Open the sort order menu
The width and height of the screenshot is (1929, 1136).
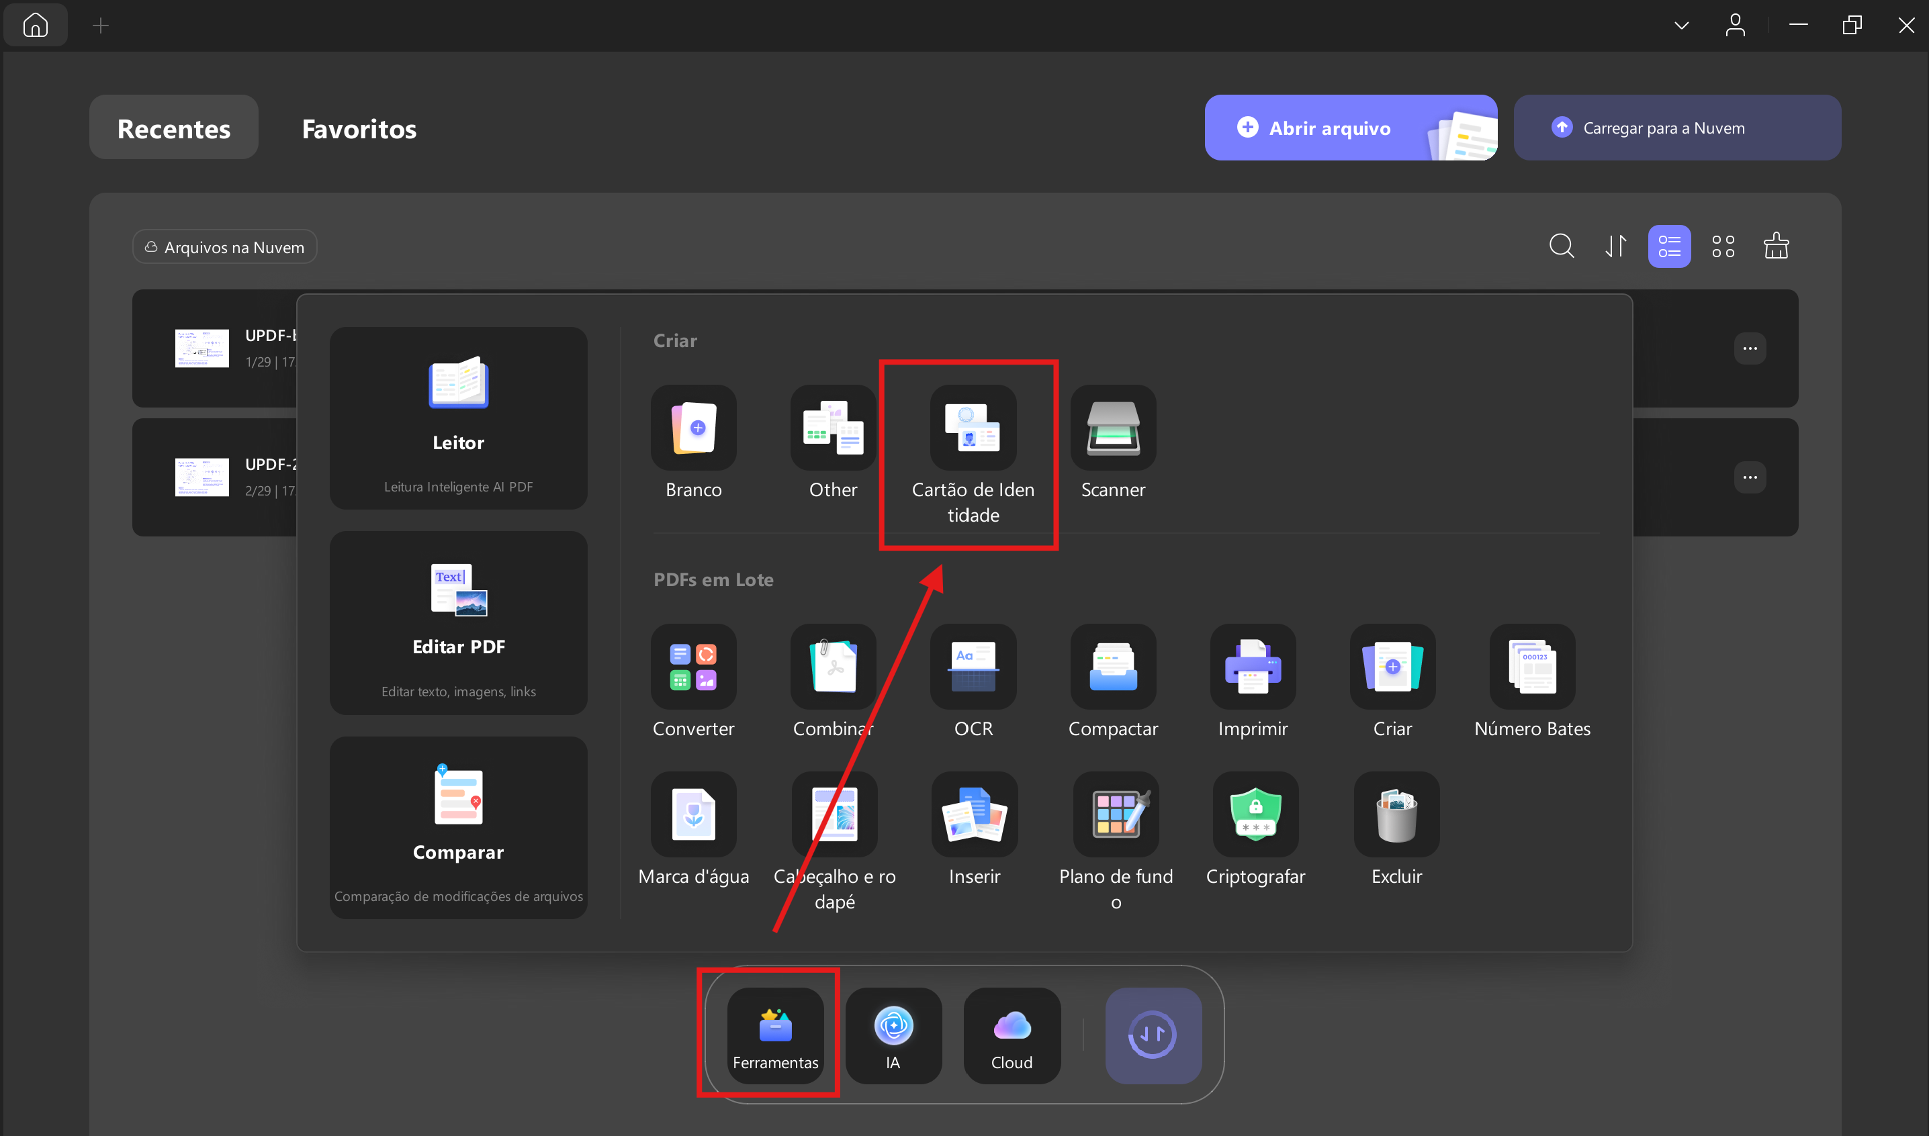(x=1615, y=246)
